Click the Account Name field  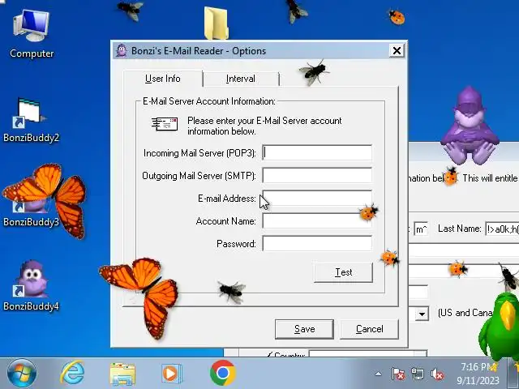[x=317, y=221]
